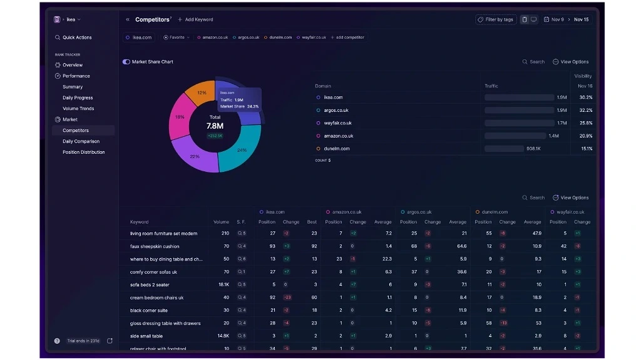
Task: Collapse the Performance section
Action: tap(76, 76)
